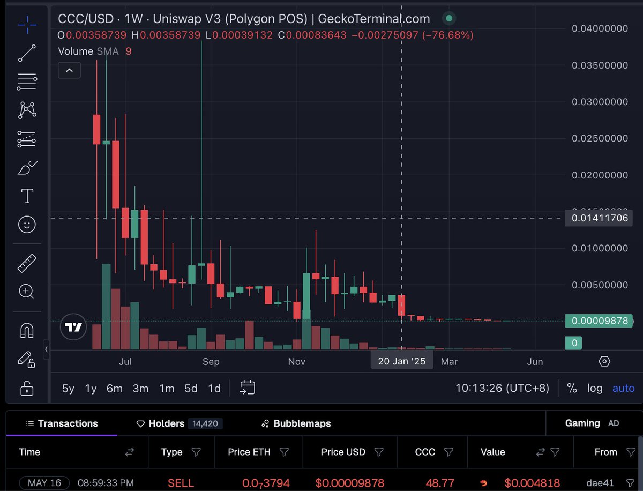643x491 pixels.
Task: Click the SELL transaction type cell
Action: tap(181, 483)
